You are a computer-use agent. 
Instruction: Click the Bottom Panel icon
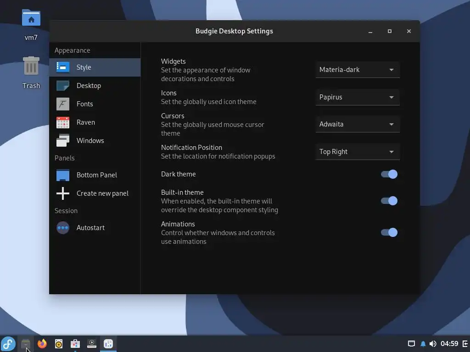pyautogui.click(x=63, y=175)
